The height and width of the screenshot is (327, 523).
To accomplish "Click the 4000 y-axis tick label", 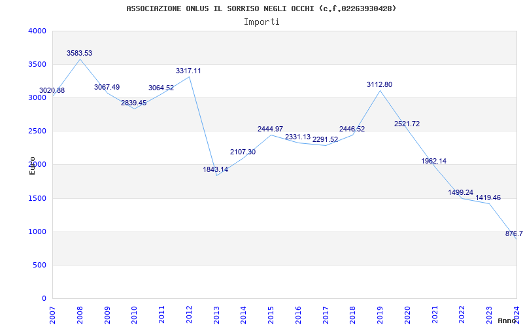I will 37,31.
